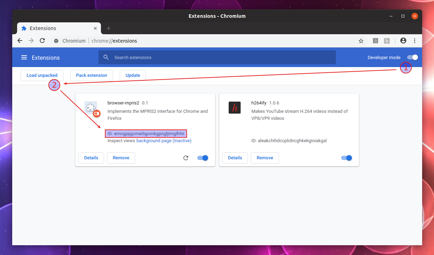
Task: Open the background page inspector link
Action: tap(164, 140)
